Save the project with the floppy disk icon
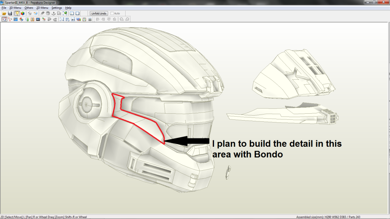Screen dimensions: 390x219 tap(10, 13)
